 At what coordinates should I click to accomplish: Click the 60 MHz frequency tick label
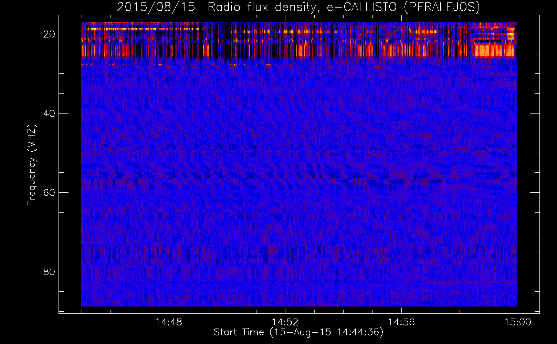point(49,193)
